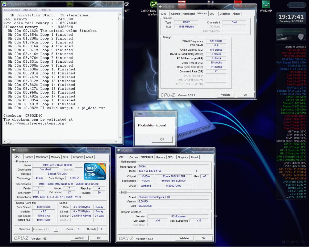Click the Intel Core 2 Quad logo
Viewport: 309px width, 247px height.
pyautogui.click(x=95, y=171)
